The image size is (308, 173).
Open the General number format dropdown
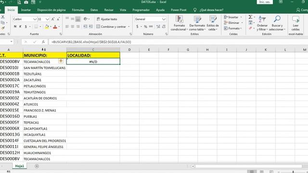[x=164, y=19]
